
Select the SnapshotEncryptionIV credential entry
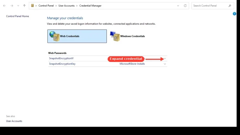61,58
